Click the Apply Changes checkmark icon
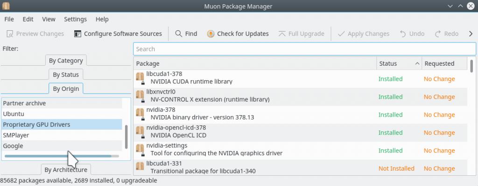Image resolution: width=478 pixels, height=186 pixels. [341, 34]
